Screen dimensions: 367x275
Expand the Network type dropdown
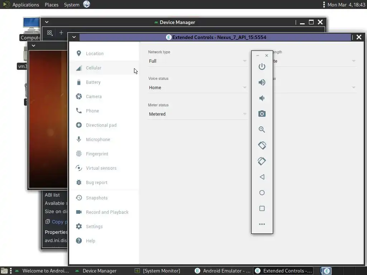tap(197, 61)
